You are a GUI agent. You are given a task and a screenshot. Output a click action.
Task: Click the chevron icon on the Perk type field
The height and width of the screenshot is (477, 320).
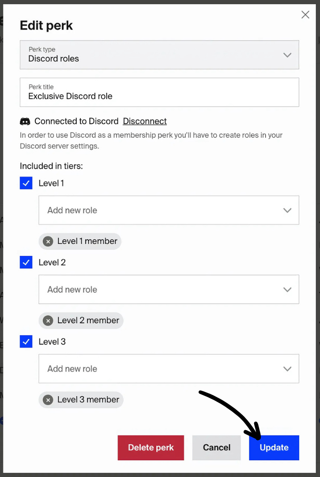pos(287,55)
